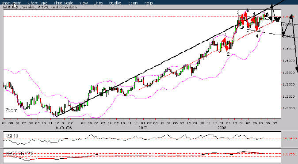Click the wave label 2 on the chart
The image size is (298, 164).
point(228,54)
